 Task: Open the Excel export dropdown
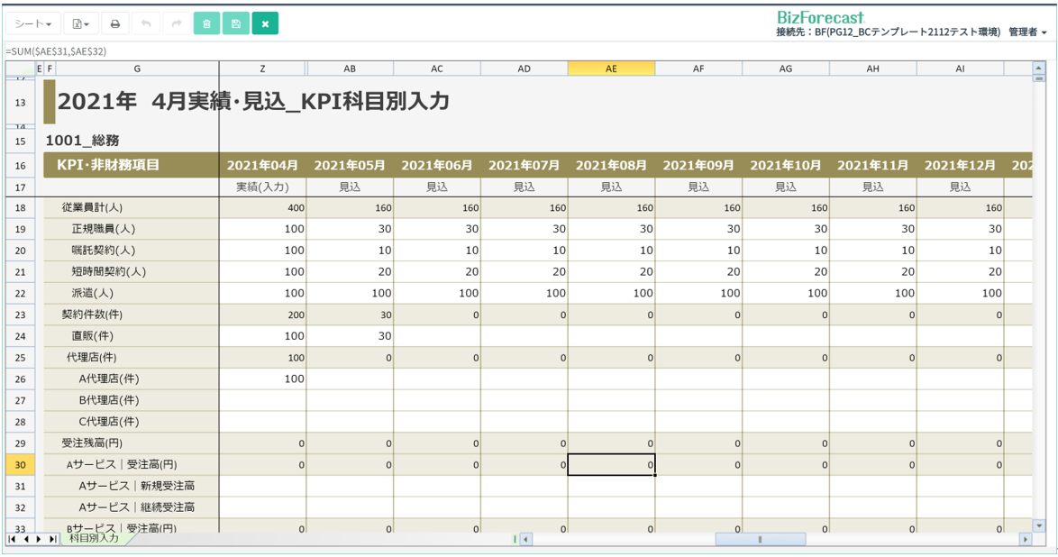pyautogui.click(x=80, y=24)
